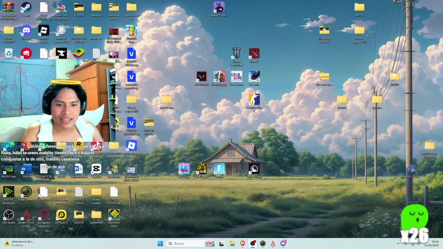Open Snap Camera shortcut

click(x=26, y=194)
